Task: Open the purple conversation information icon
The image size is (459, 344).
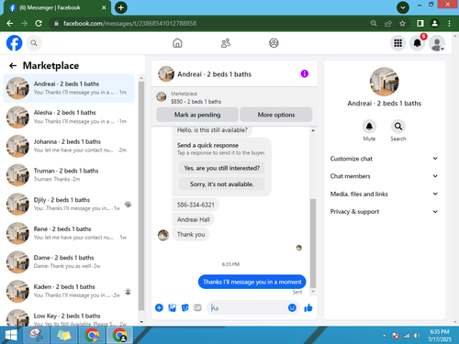Action: (x=305, y=73)
